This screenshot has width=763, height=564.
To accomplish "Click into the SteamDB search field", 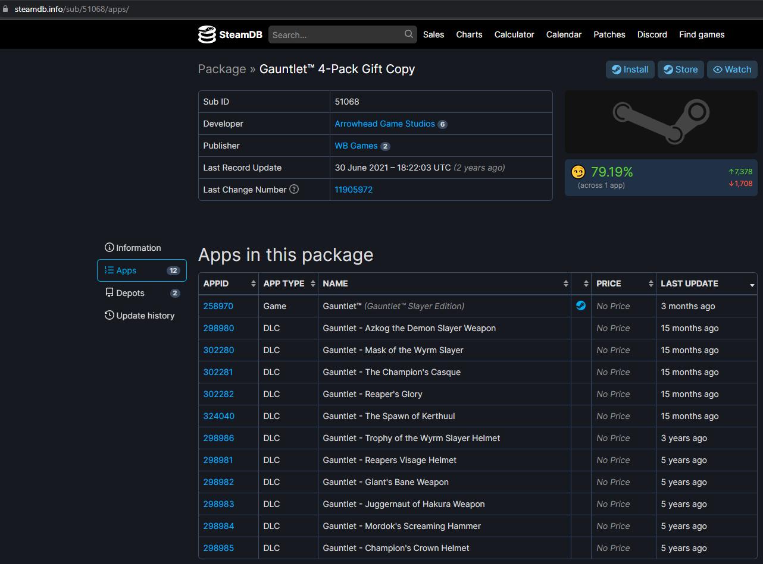I will click(x=336, y=35).
